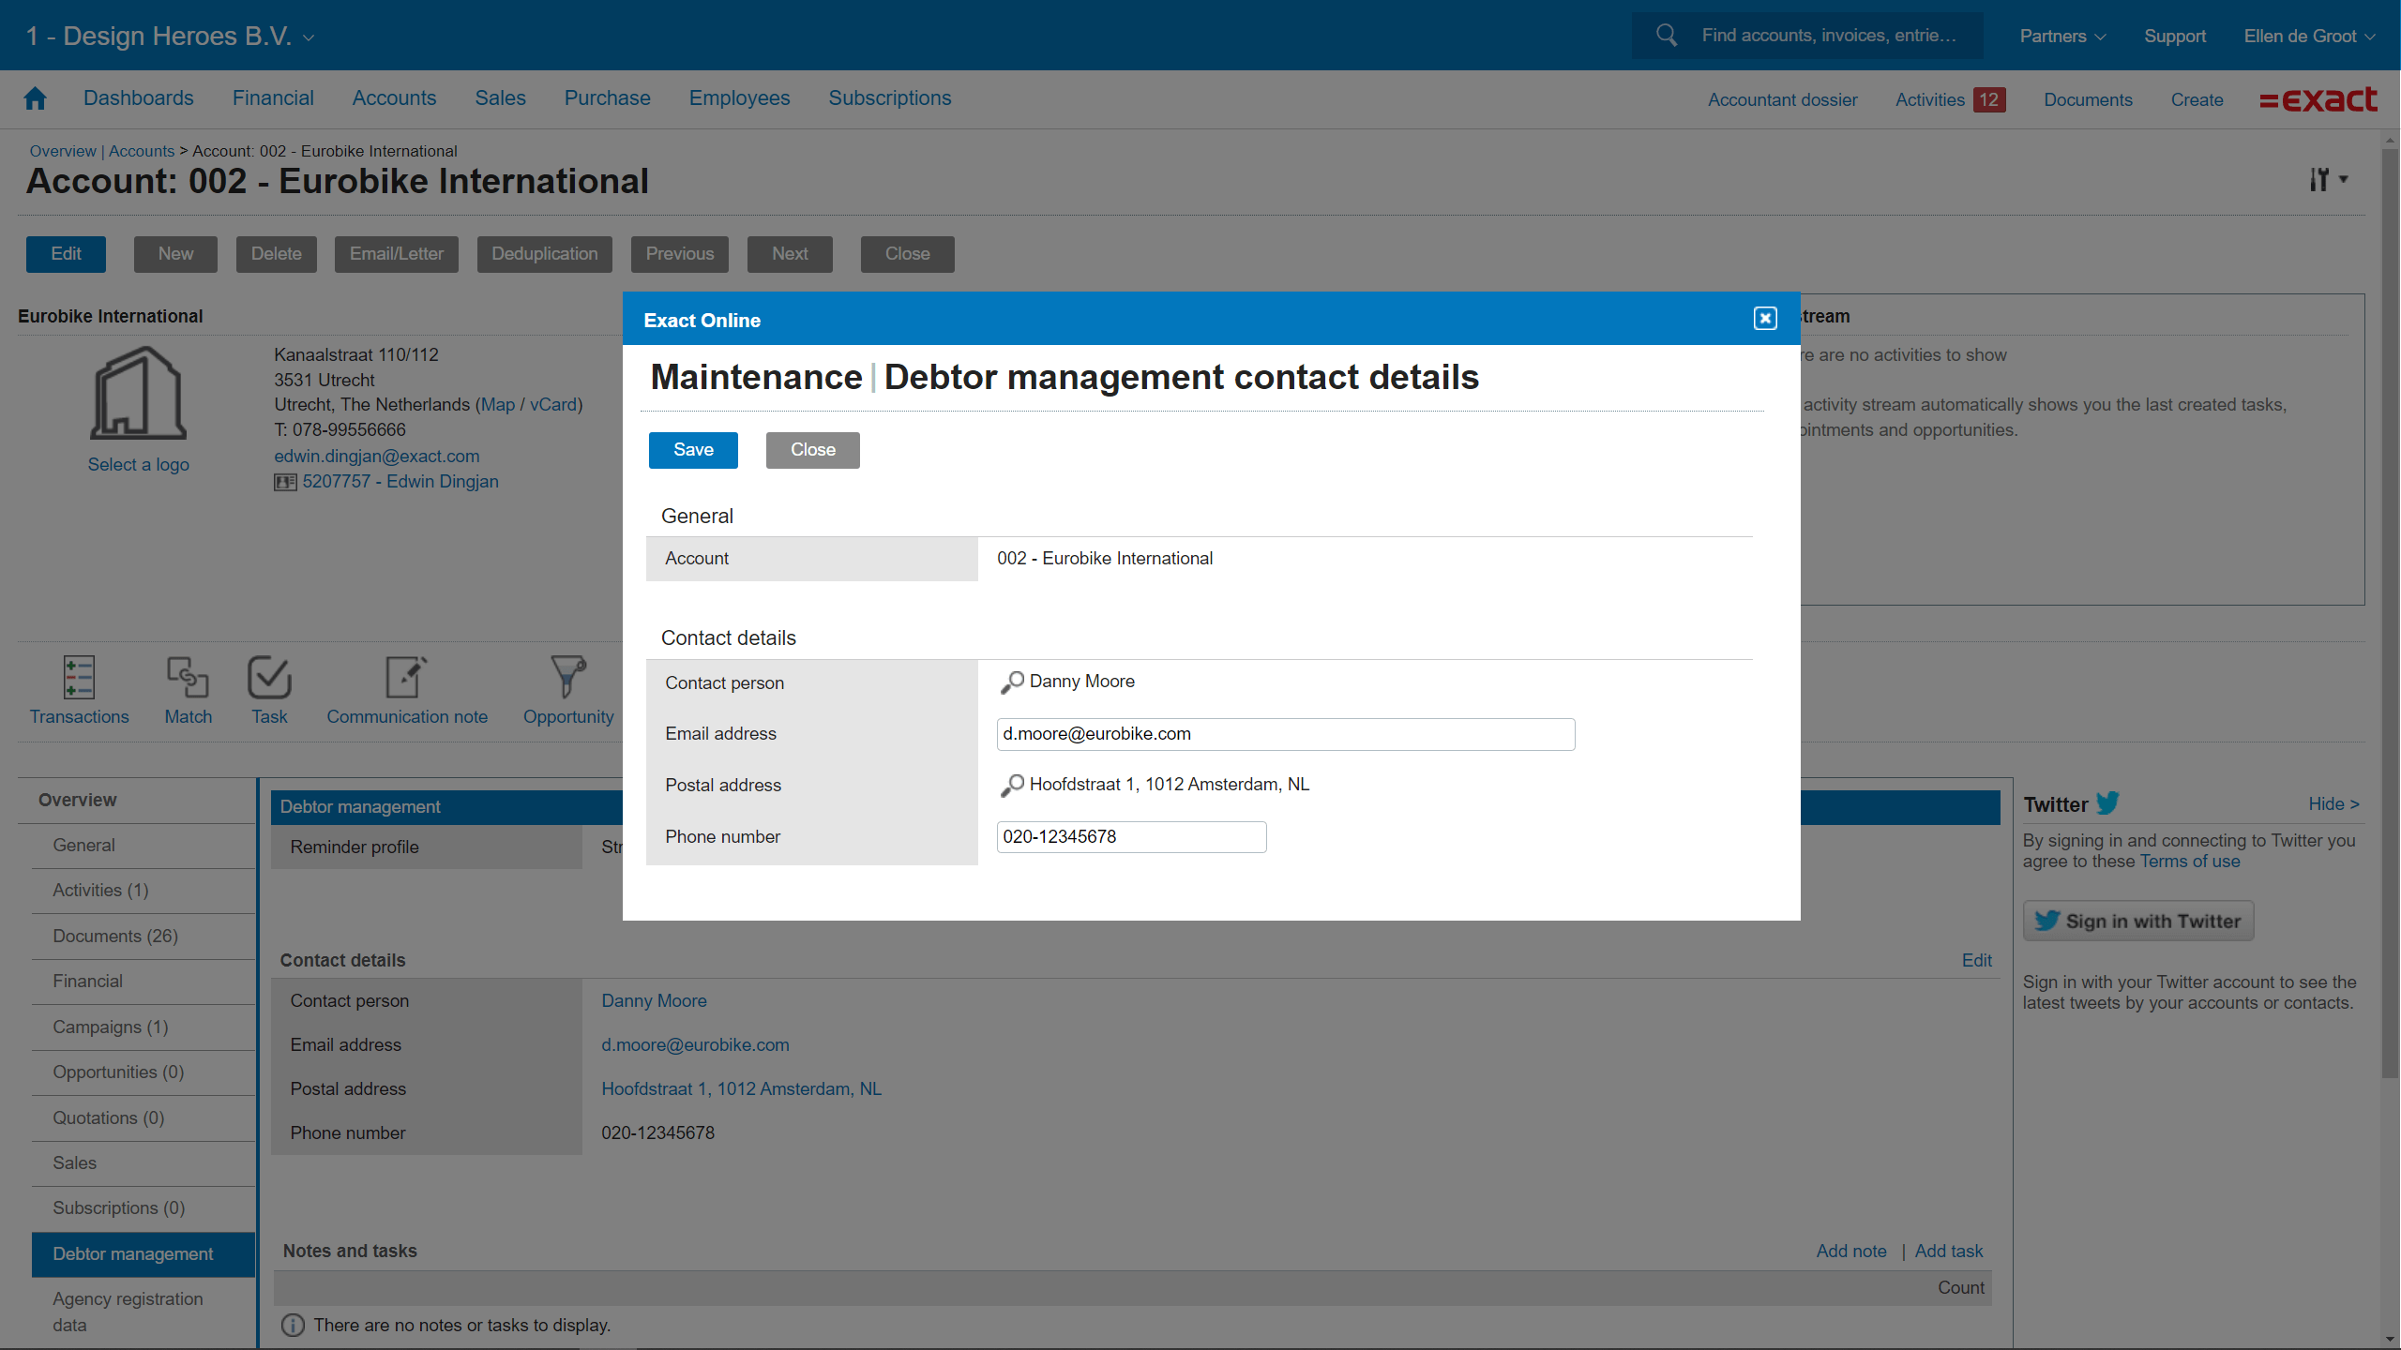Click the Find accounts search box
The height and width of the screenshot is (1350, 2401).
coord(1806,36)
